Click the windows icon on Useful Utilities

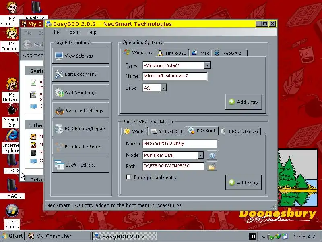click(59, 165)
